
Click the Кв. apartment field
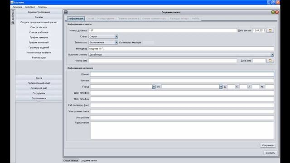(x=270, y=86)
